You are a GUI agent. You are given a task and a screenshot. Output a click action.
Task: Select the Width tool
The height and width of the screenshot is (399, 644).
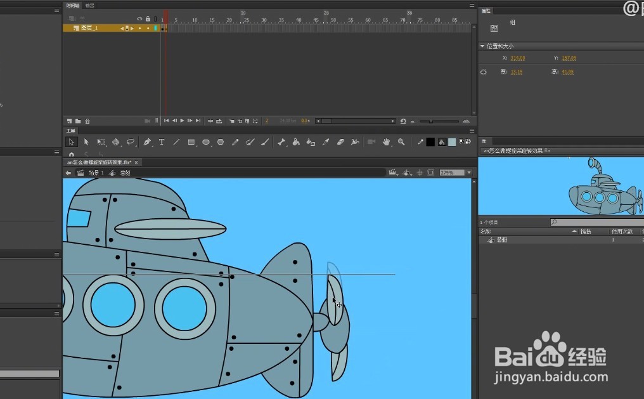(355, 141)
